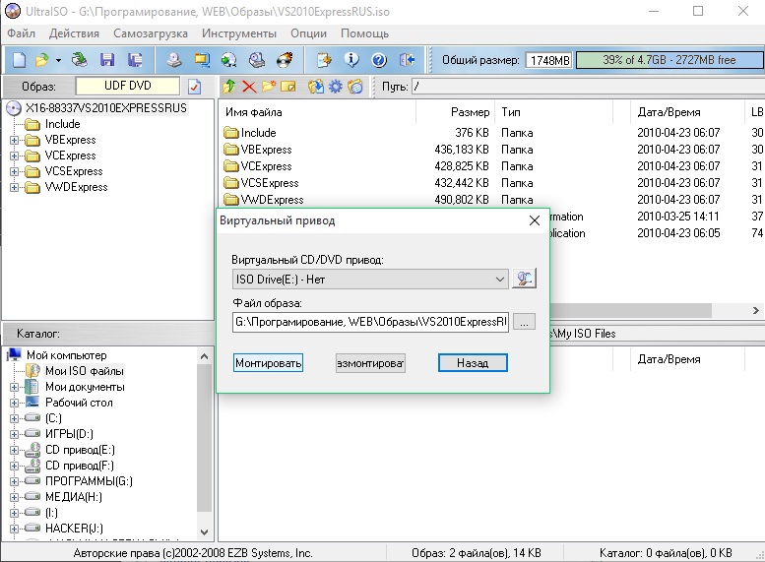Viewport: 765px width, 562px height.
Task: Create a new image with New icon
Action: coord(19,60)
